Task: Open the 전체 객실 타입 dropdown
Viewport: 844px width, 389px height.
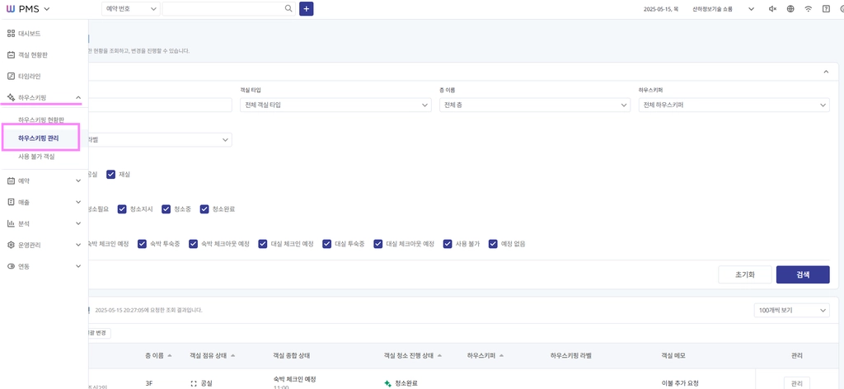Action: point(335,105)
